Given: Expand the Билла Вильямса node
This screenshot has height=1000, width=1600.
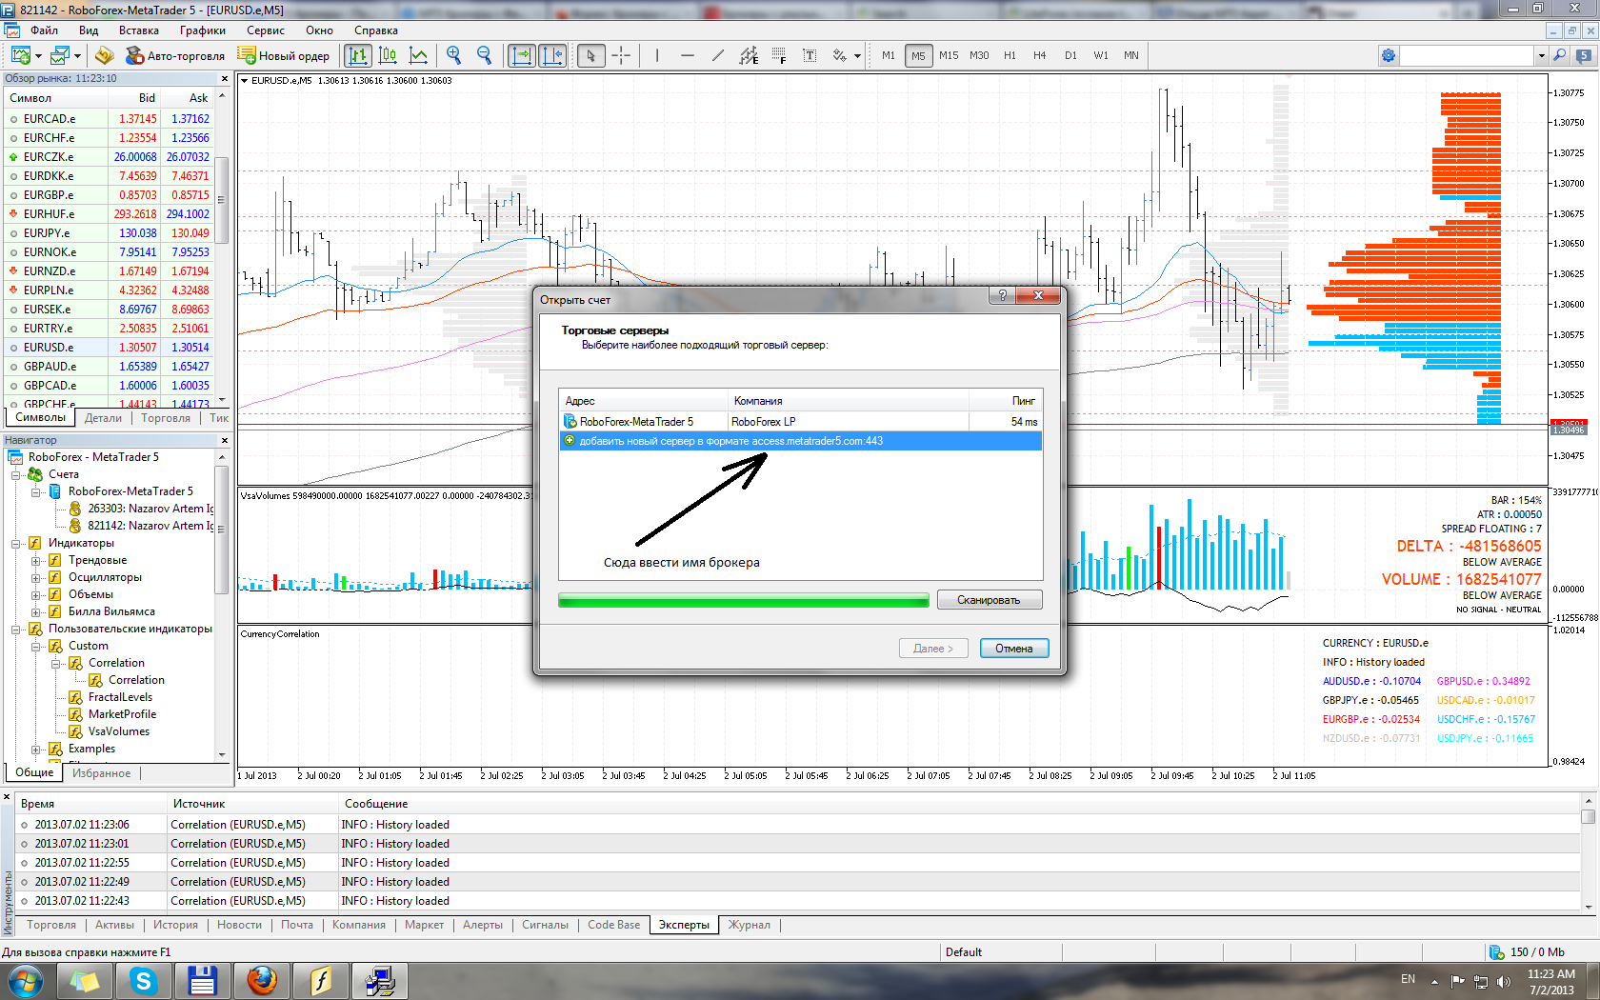Looking at the screenshot, I should tap(36, 611).
